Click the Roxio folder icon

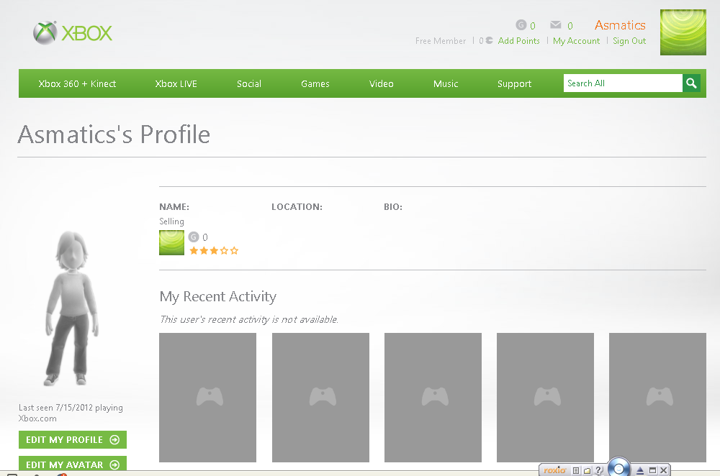[587, 470]
